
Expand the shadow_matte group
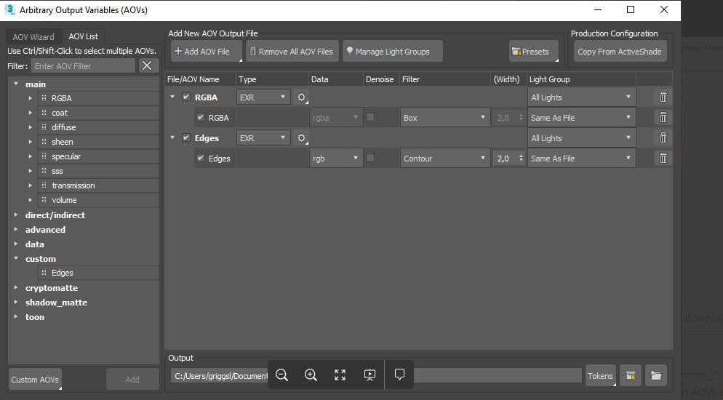pos(16,303)
